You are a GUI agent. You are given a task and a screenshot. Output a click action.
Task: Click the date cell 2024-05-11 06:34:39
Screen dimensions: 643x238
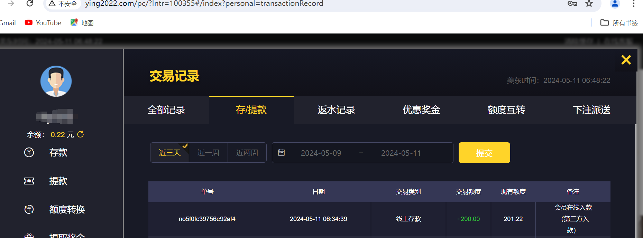point(319,219)
